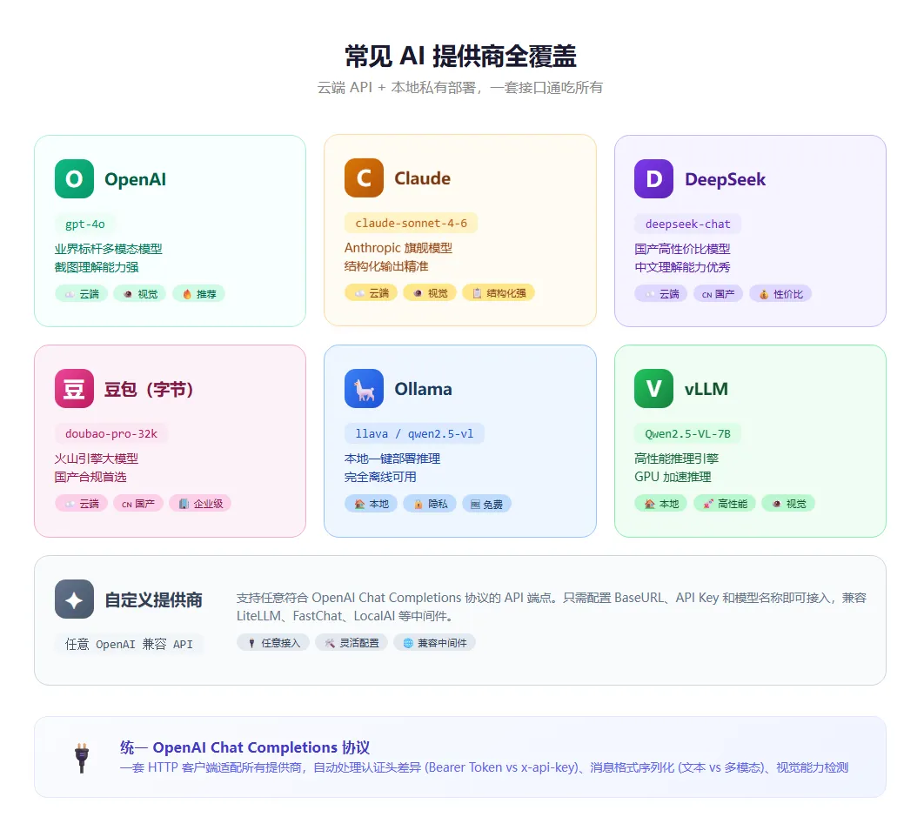This screenshot has width=924, height=817.
Task: Select the 云端 tag on 豆包 card
Action: pyautogui.click(x=81, y=504)
